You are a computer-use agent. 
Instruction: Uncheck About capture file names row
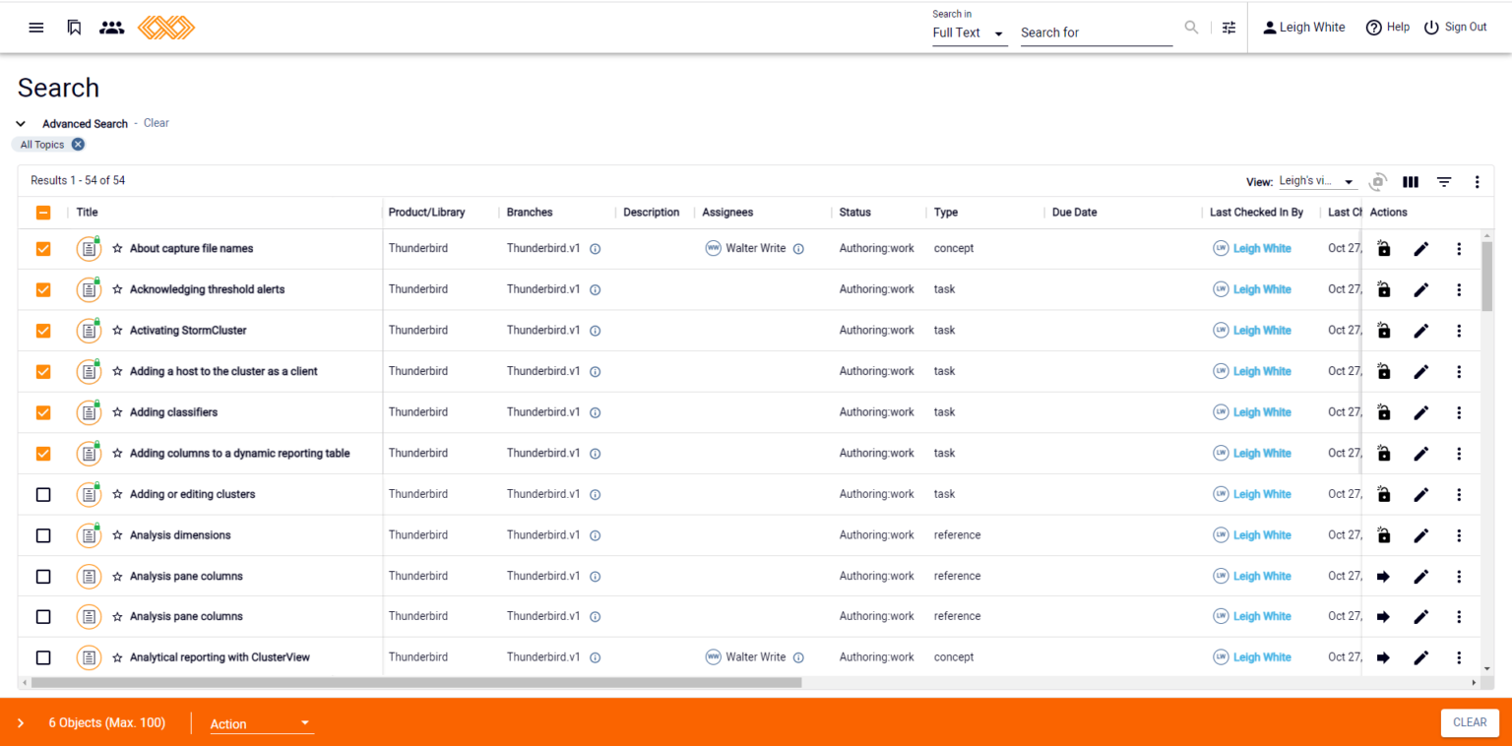(43, 249)
